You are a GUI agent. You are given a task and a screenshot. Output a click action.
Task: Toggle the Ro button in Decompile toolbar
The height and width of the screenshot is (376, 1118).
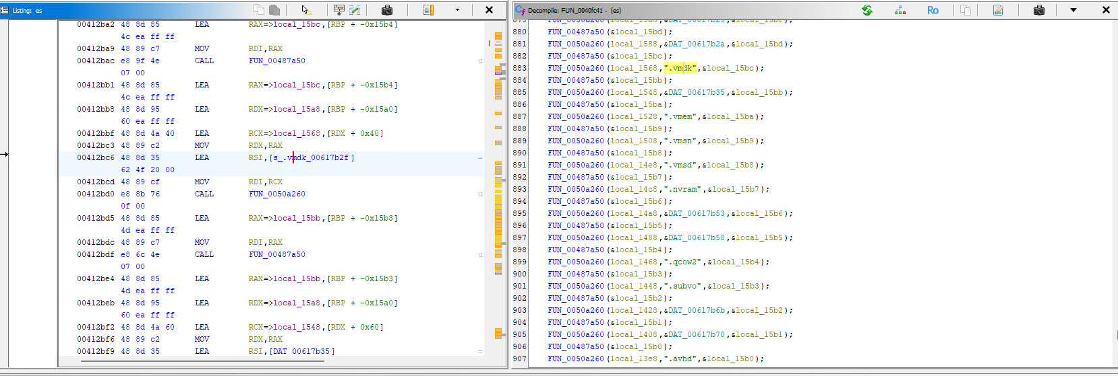point(933,10)
